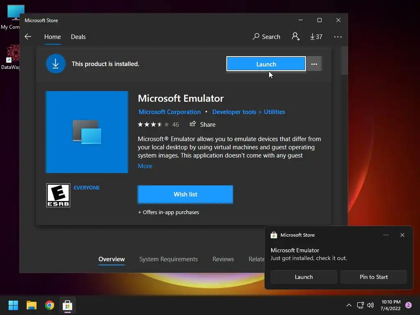Viewport: 420px width, 315px height.
Task: Launch the app from the notification toast
Action: click(x=304, y=277)
